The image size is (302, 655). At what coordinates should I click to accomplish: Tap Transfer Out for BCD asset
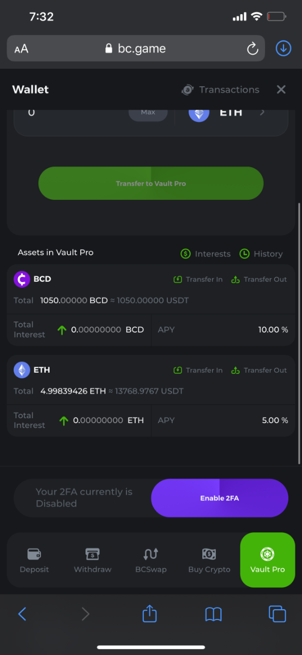click(259, 279)
